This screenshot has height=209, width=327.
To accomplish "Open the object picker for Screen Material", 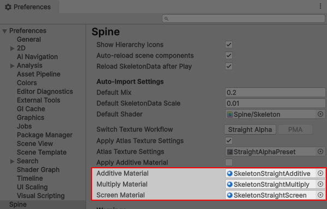I will (x=320, y=195).
